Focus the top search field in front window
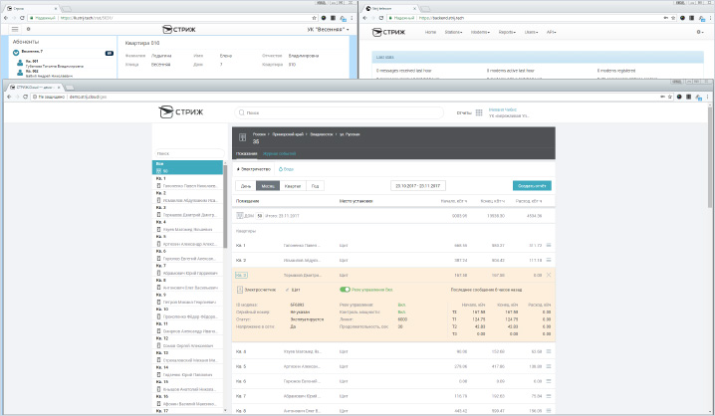The height and width of the screenshot is (416, 715). (x=340, y=112)
